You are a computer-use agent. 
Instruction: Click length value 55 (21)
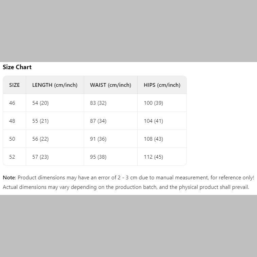pyautogui.click(x=40, y=121)
